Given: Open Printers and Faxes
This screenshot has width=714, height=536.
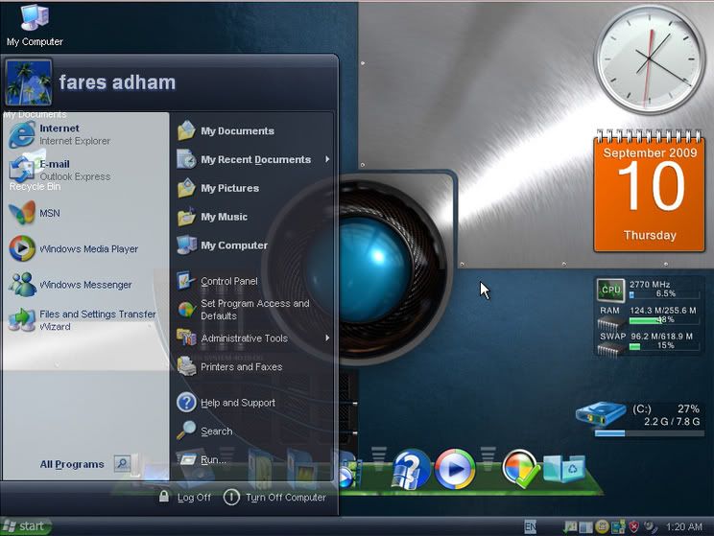Looking at the screenshot, I should [252, 366].
